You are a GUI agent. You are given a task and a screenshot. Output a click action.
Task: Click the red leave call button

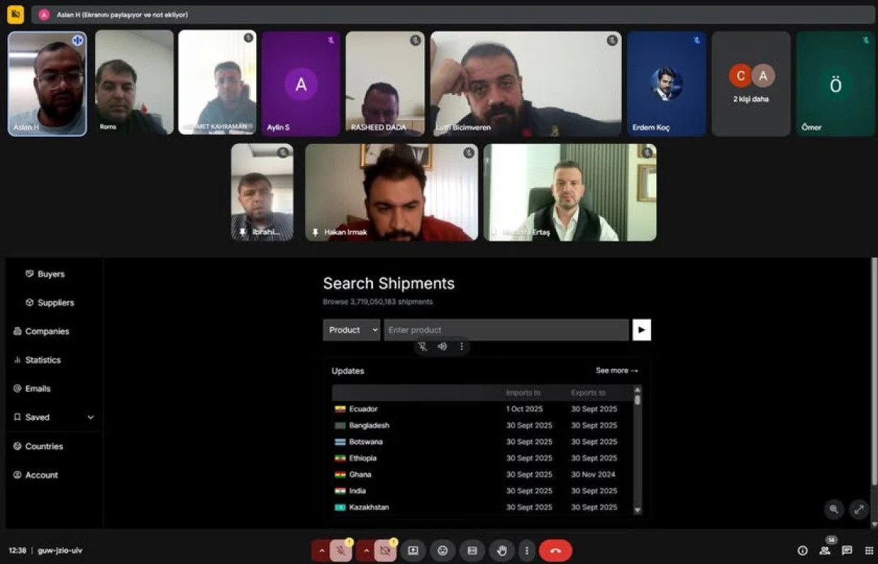click(x=555, y=550)
